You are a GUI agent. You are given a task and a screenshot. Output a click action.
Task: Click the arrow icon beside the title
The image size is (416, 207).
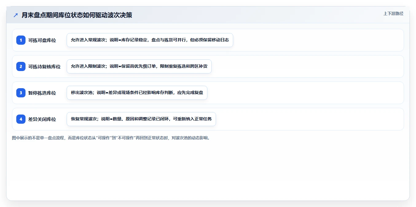[16, 15]
